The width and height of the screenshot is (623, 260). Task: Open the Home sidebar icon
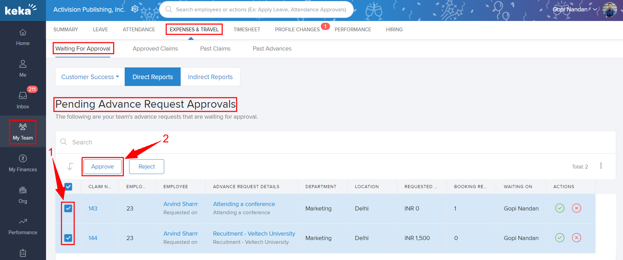point(23,37)
